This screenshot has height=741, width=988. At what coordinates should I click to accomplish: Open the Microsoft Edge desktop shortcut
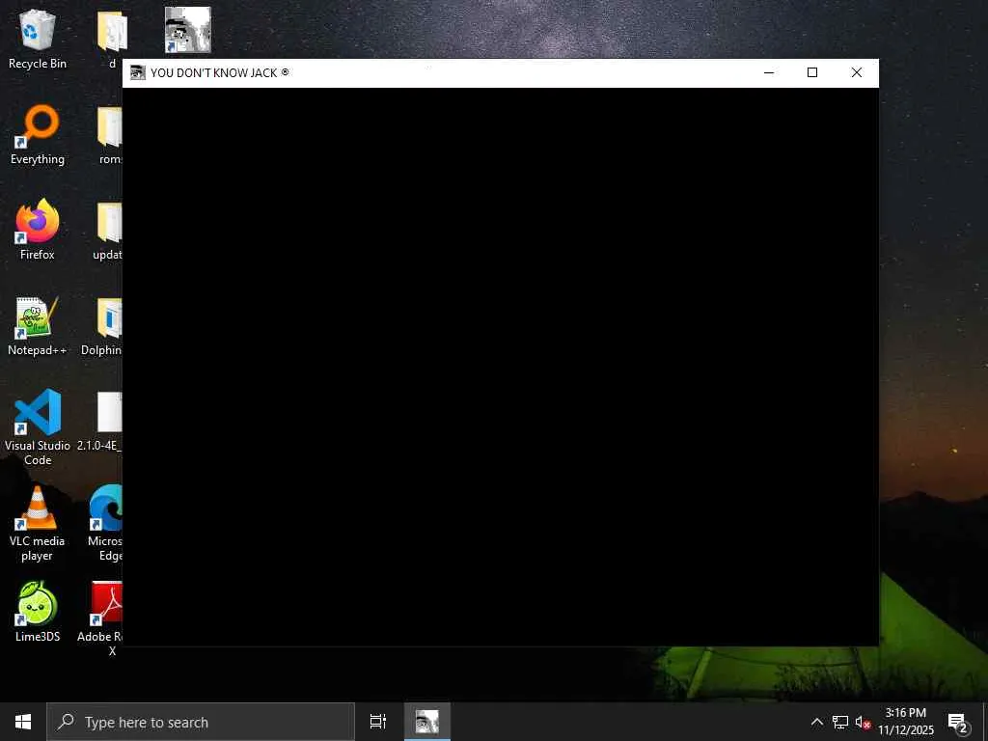pos(106,523)
